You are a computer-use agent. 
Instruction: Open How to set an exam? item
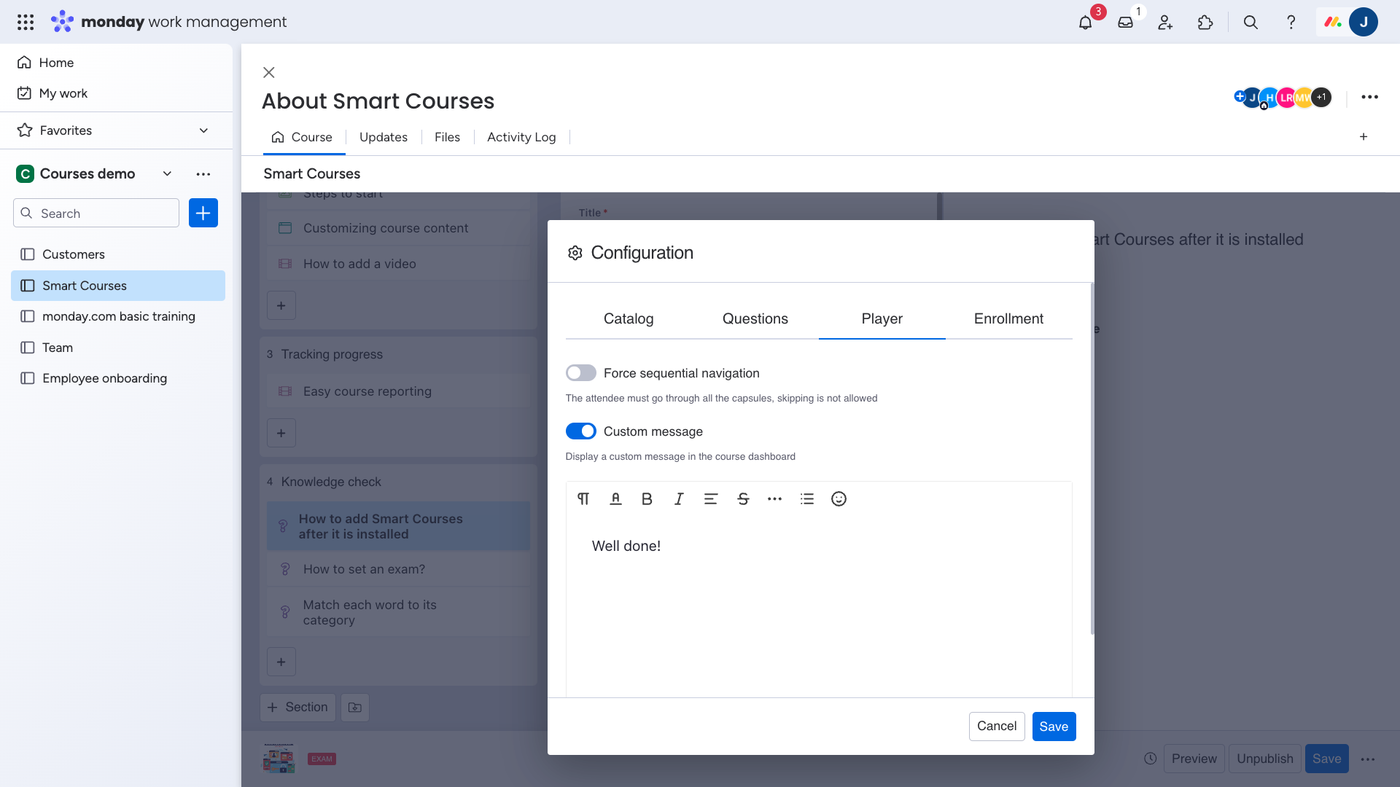coord(398,569)
